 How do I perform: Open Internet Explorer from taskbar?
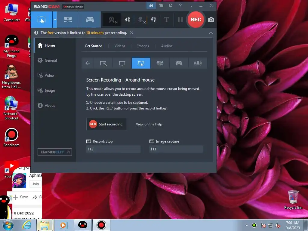point(26,225)
